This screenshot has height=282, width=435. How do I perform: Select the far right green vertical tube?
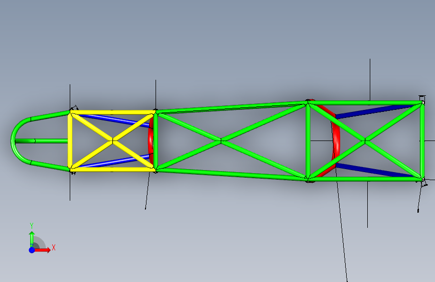click(422, 140)
